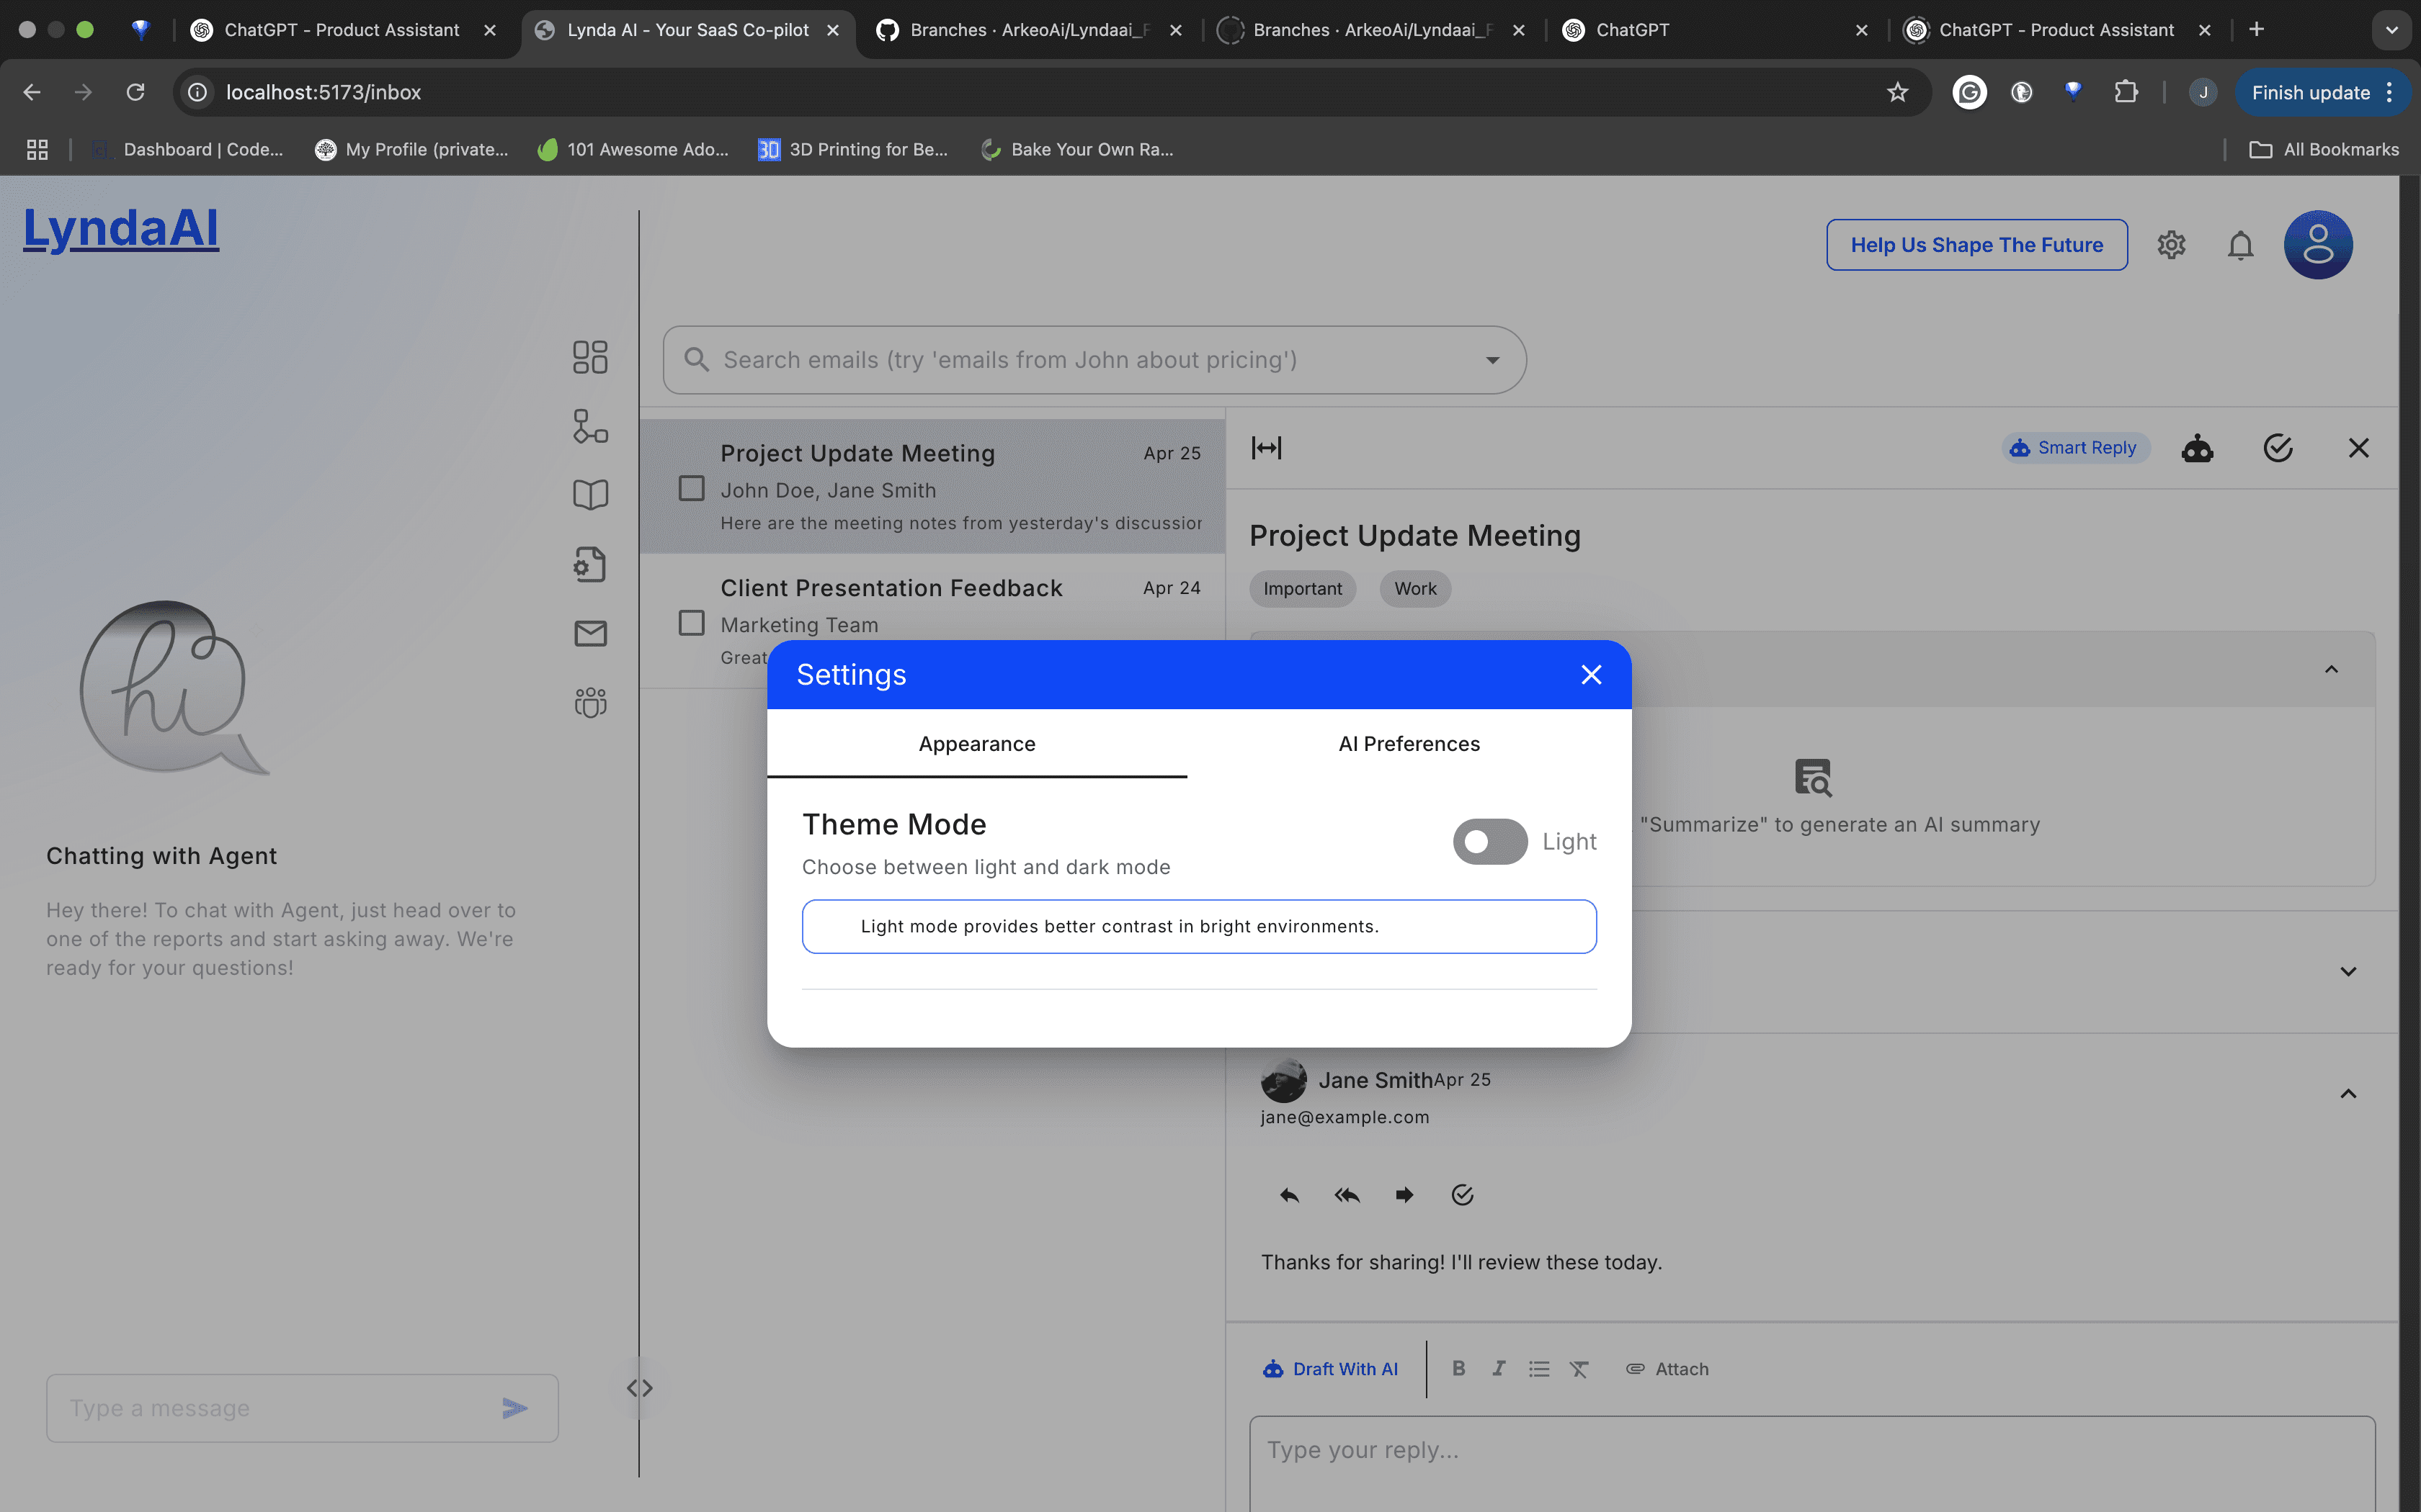This screenshot has height=1512, width=2421.
Task: Click the notifications bell icon
Action: tap(2241, 245)
